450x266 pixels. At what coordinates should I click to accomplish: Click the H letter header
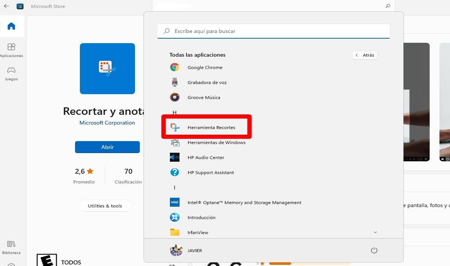[174, 113]
